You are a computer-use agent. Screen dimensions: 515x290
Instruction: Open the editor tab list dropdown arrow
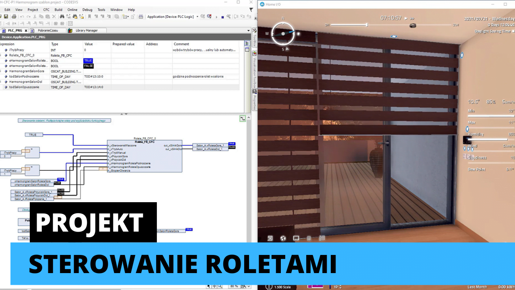tap(248, 30)
